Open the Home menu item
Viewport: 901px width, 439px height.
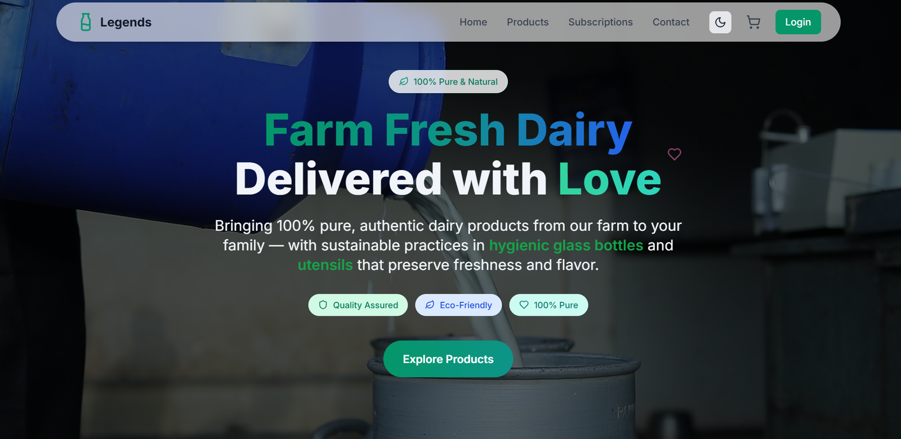tap(473, 23)
